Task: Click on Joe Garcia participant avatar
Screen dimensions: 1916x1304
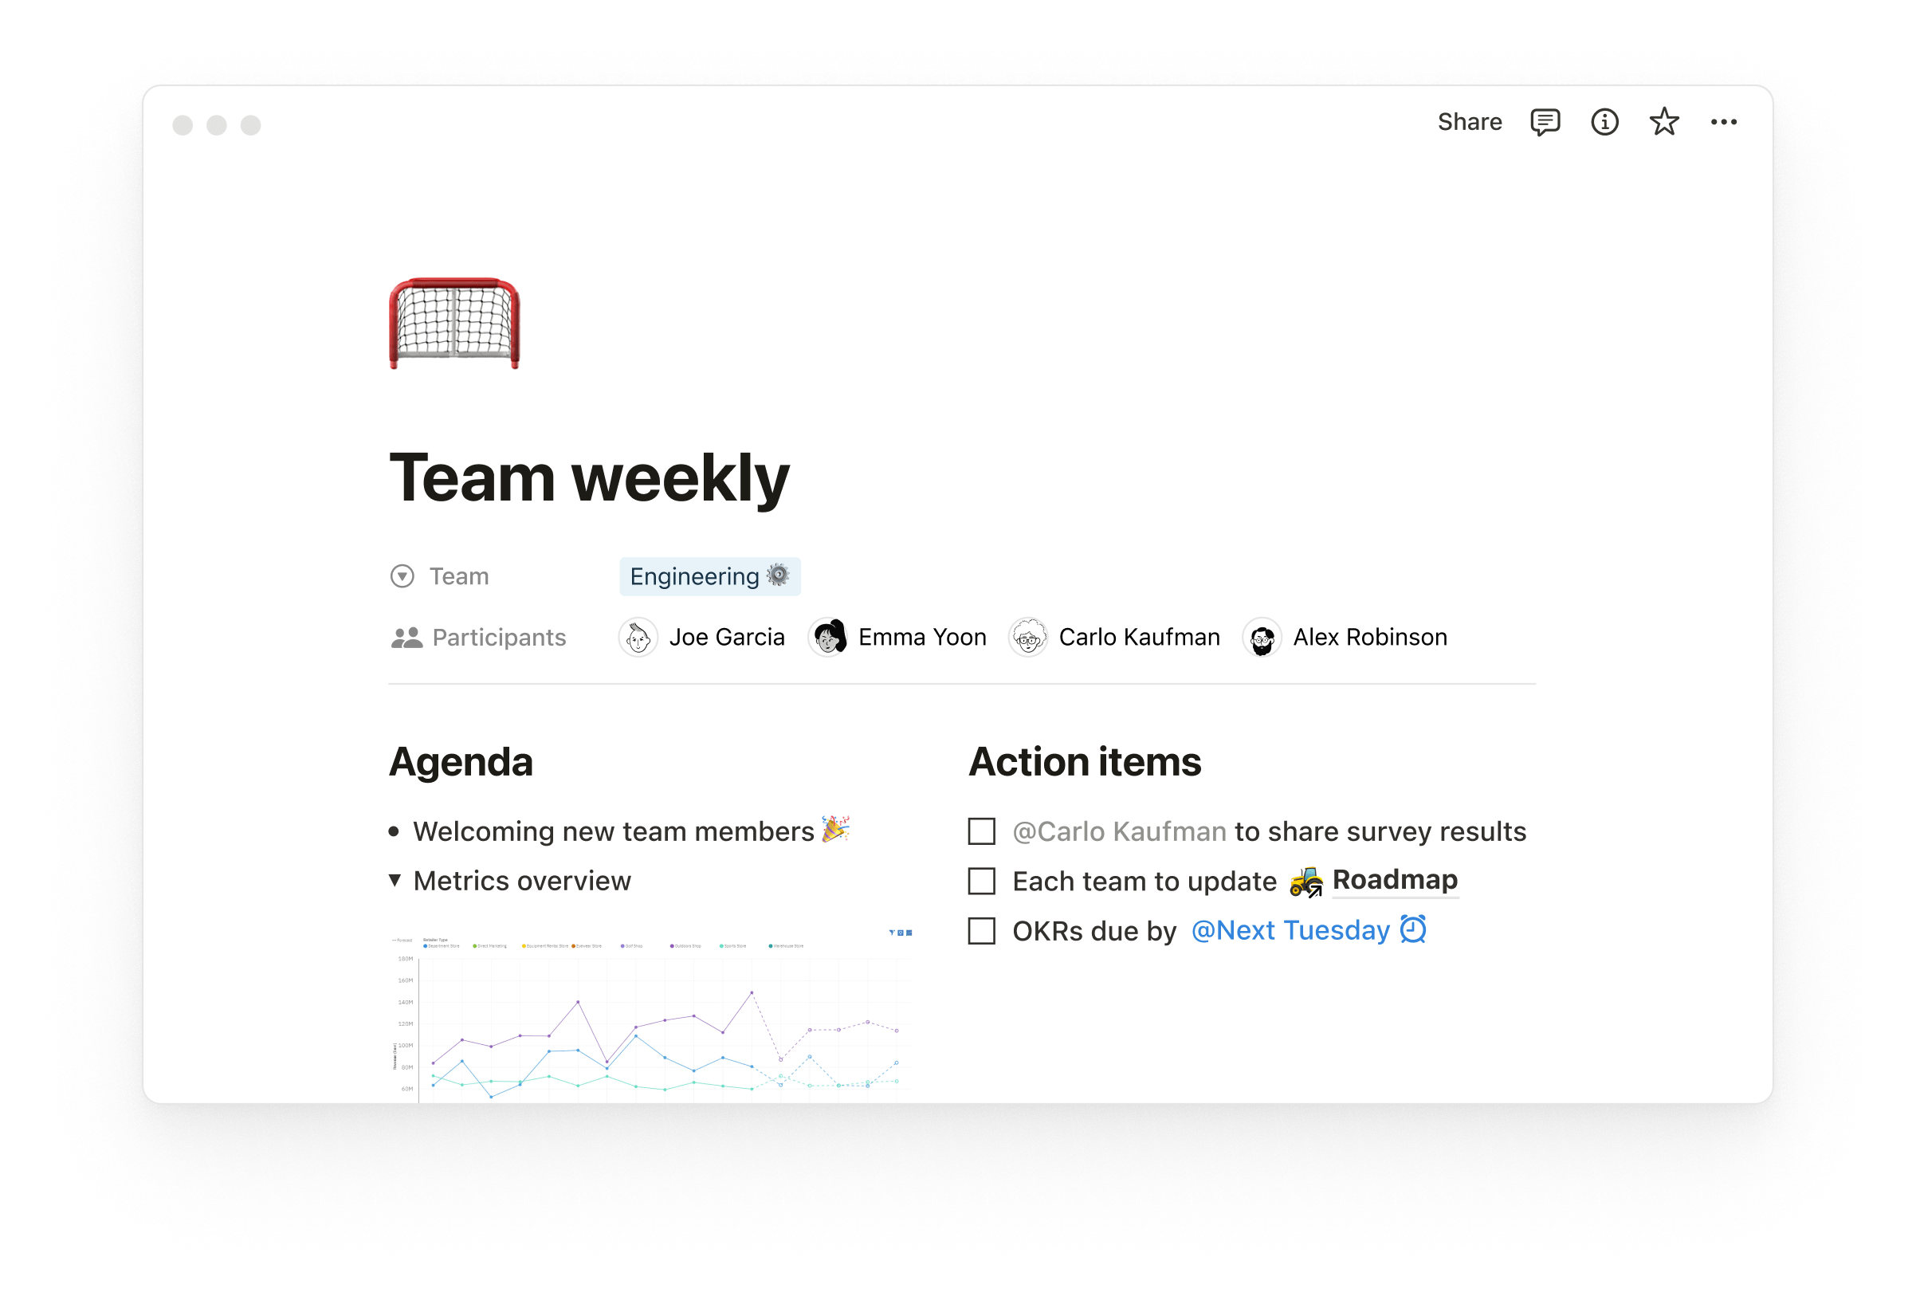Action: (x=638, y=636)
